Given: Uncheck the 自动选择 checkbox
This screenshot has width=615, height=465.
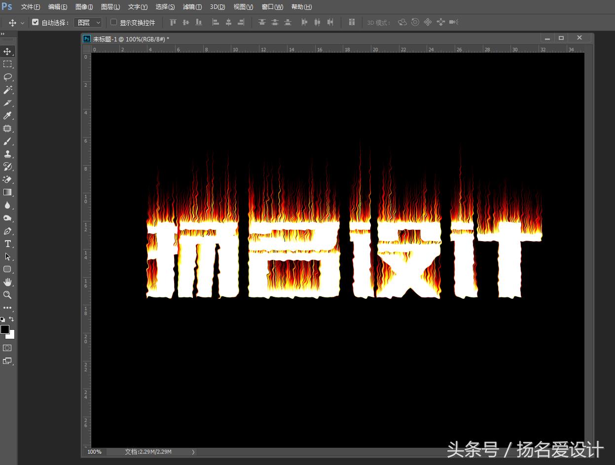Looking at the screenshot, I should click(x=35, y=22).
